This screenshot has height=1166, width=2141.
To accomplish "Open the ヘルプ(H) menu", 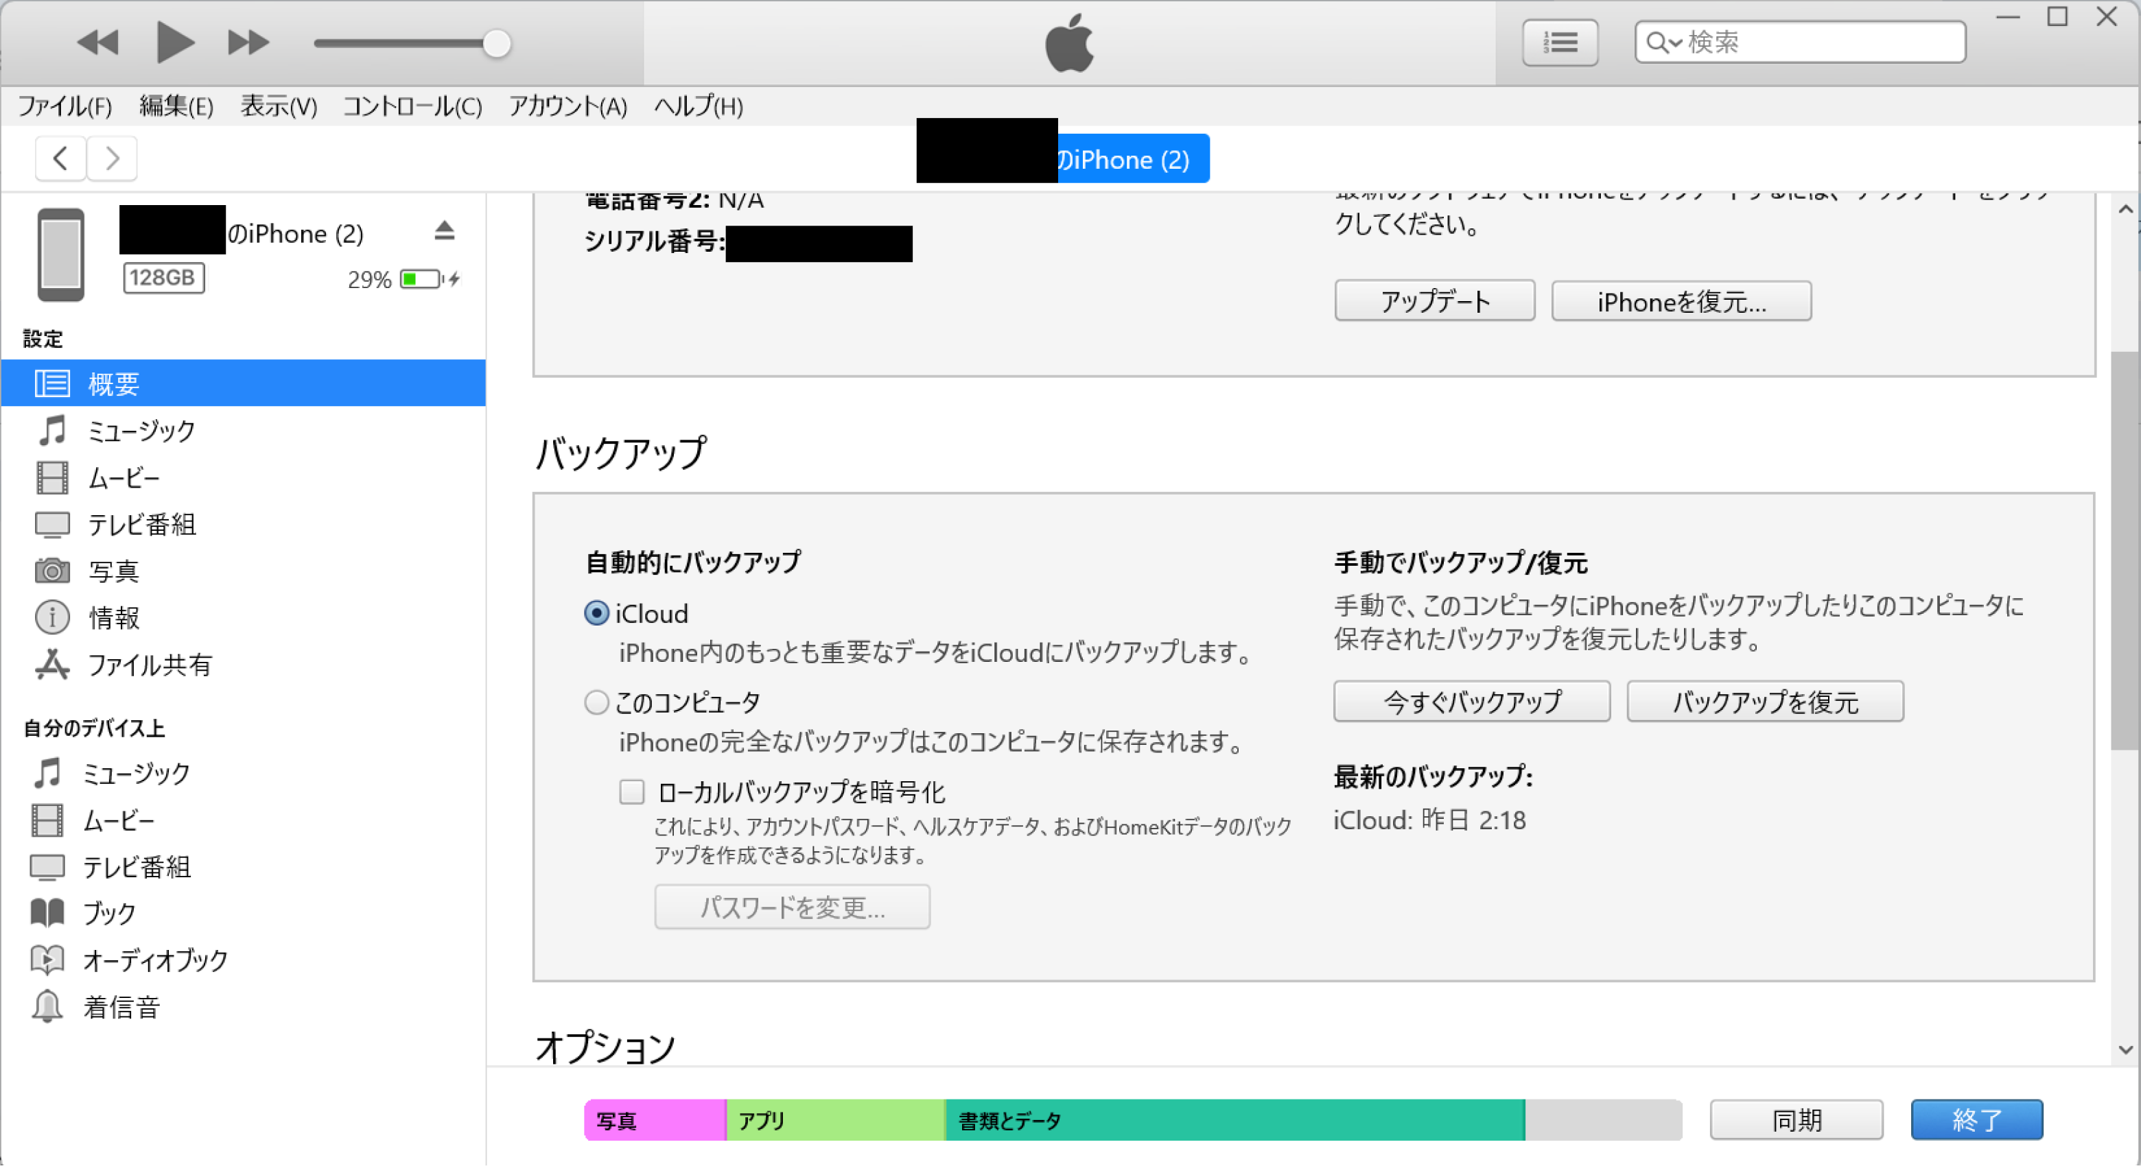I will 698,106.
